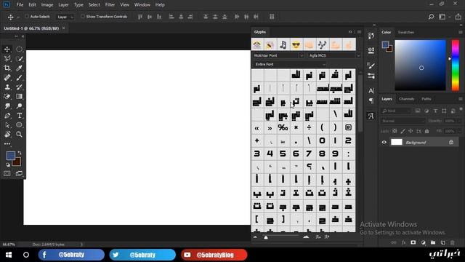465x262 pixels.
Task: Click the Share image icon
Action: 458,17
